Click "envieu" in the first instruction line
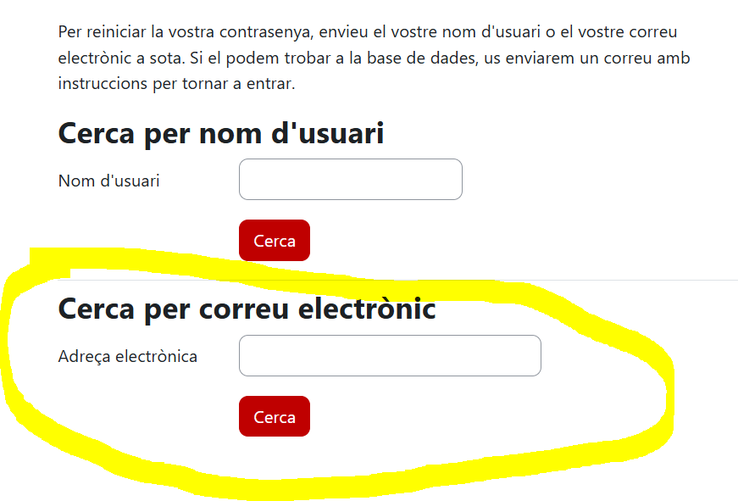The height and width of the screenshot is (501, 738). click(367, 32)
